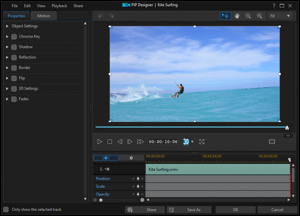Open the Fit zoom dropdown
The image size is (300, 216).
(280, 16)
